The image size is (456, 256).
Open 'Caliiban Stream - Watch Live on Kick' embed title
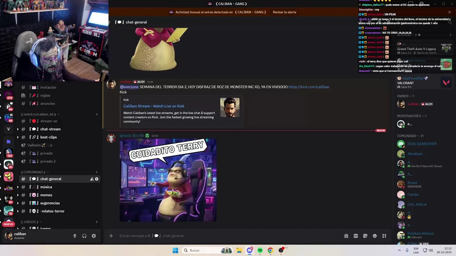click(154, 106)
